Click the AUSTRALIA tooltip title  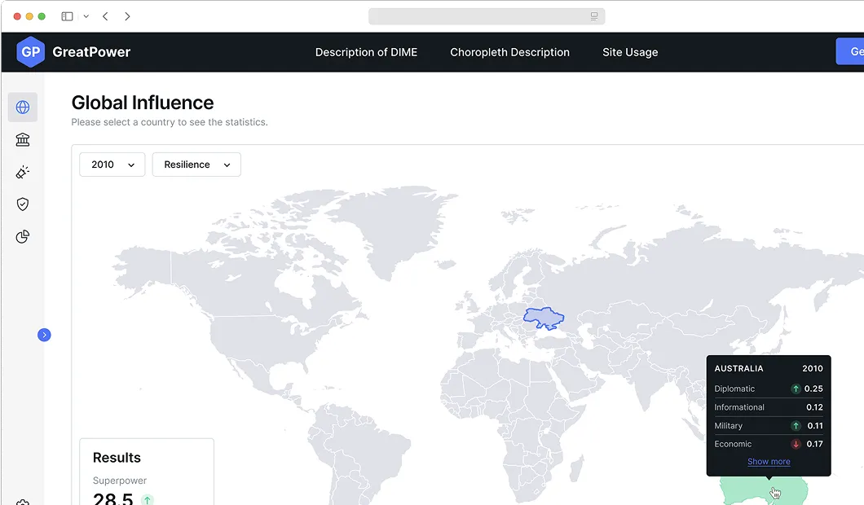738,368
